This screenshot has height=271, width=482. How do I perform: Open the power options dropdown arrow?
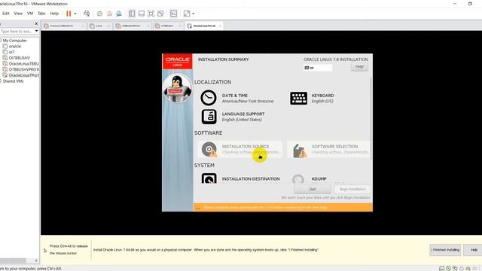(x=75, y=14)
